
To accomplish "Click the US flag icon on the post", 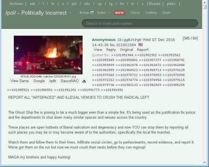I will [141, 45].
